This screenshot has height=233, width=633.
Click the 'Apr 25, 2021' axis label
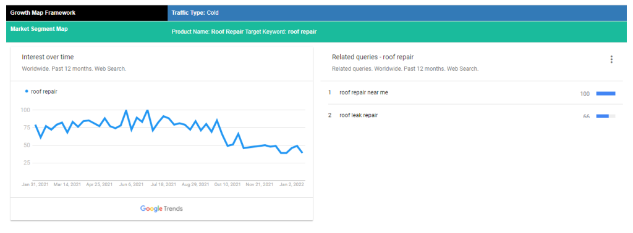tap(100, 185)
